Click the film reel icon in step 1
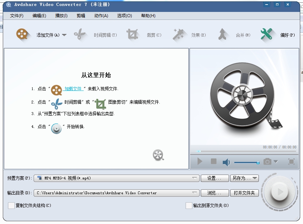 pyautogui.click(x=56, y=90)
